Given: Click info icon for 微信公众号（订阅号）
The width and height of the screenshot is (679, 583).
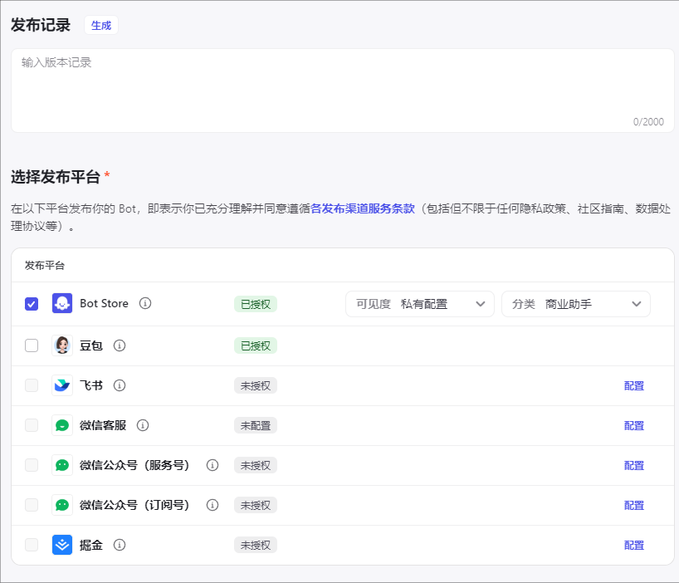Looking at the screenshot, I should (x=212, y=505).
